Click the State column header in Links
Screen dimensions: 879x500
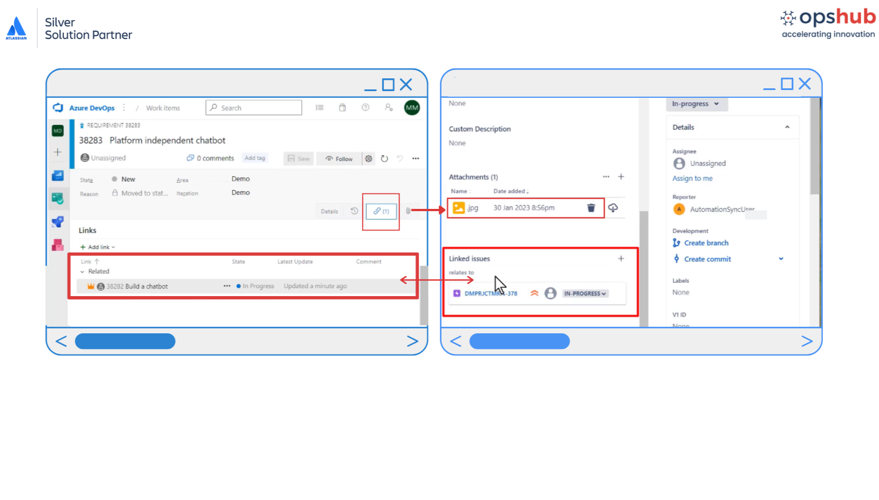click(238, 262)
